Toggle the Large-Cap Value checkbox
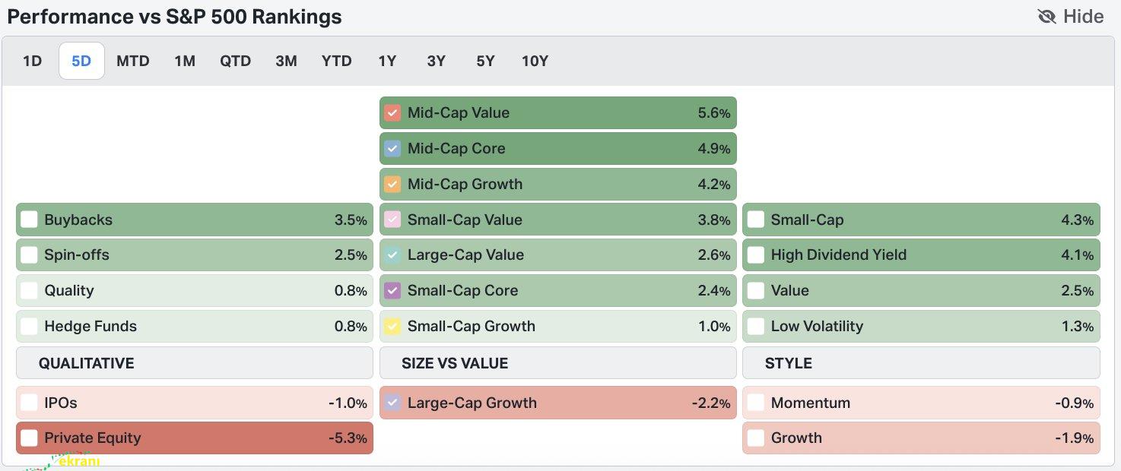The image size is (1121, 471). [392, 255]
